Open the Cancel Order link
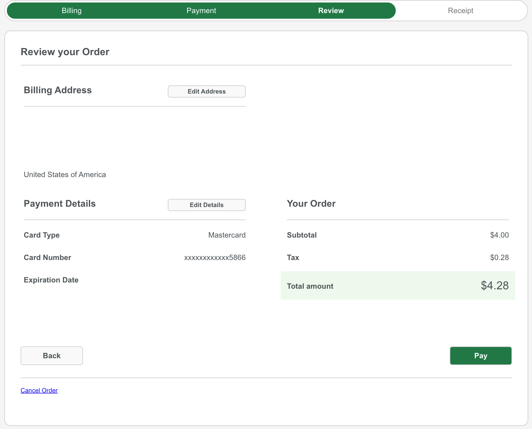 tap(39, 390)
